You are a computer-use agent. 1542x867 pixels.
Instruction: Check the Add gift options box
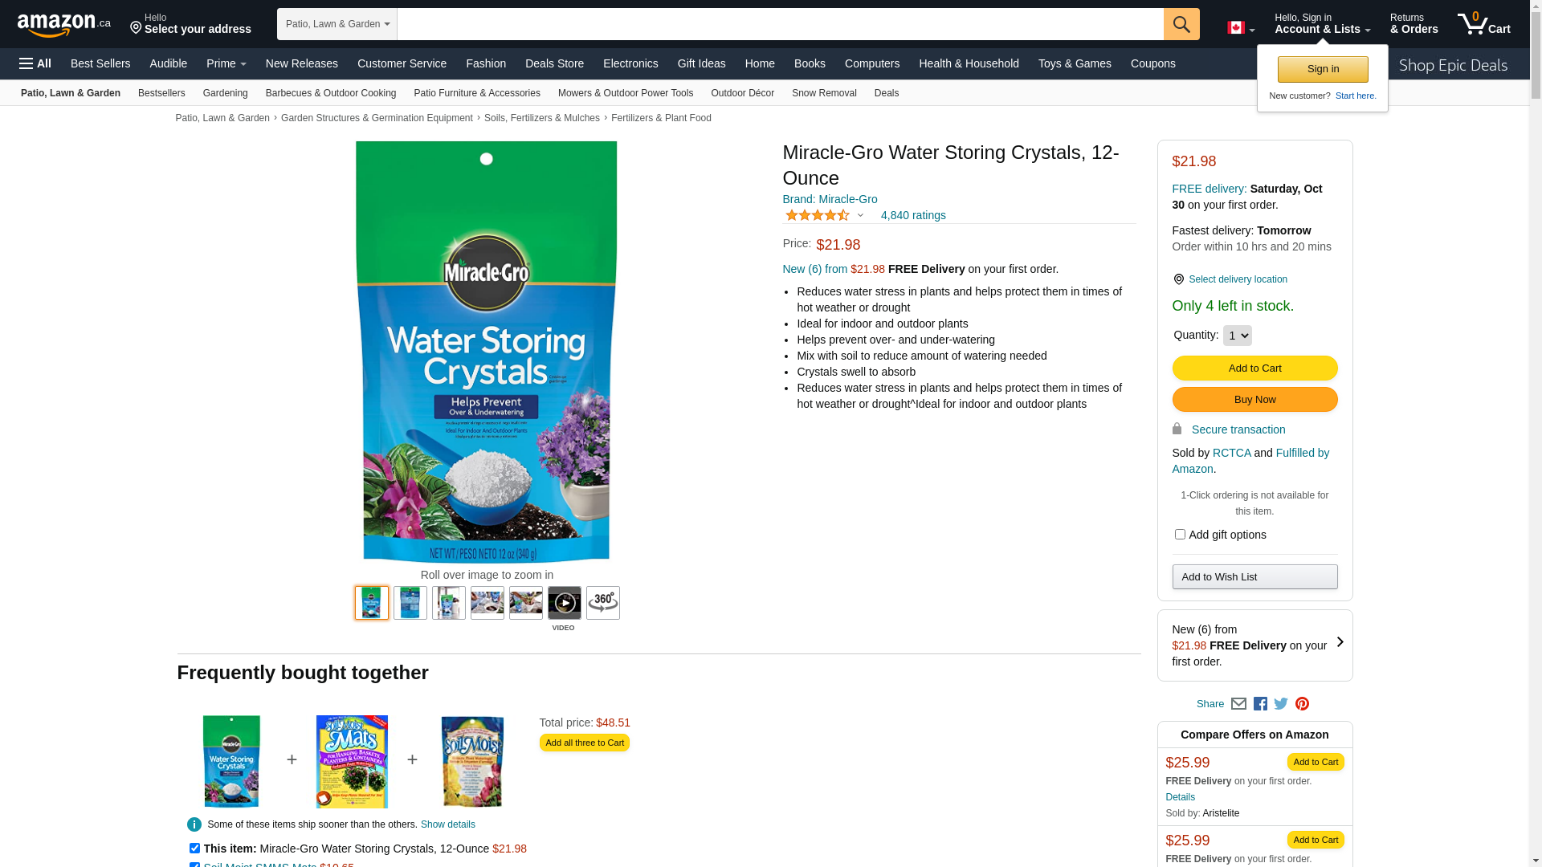coord(1180,535)
